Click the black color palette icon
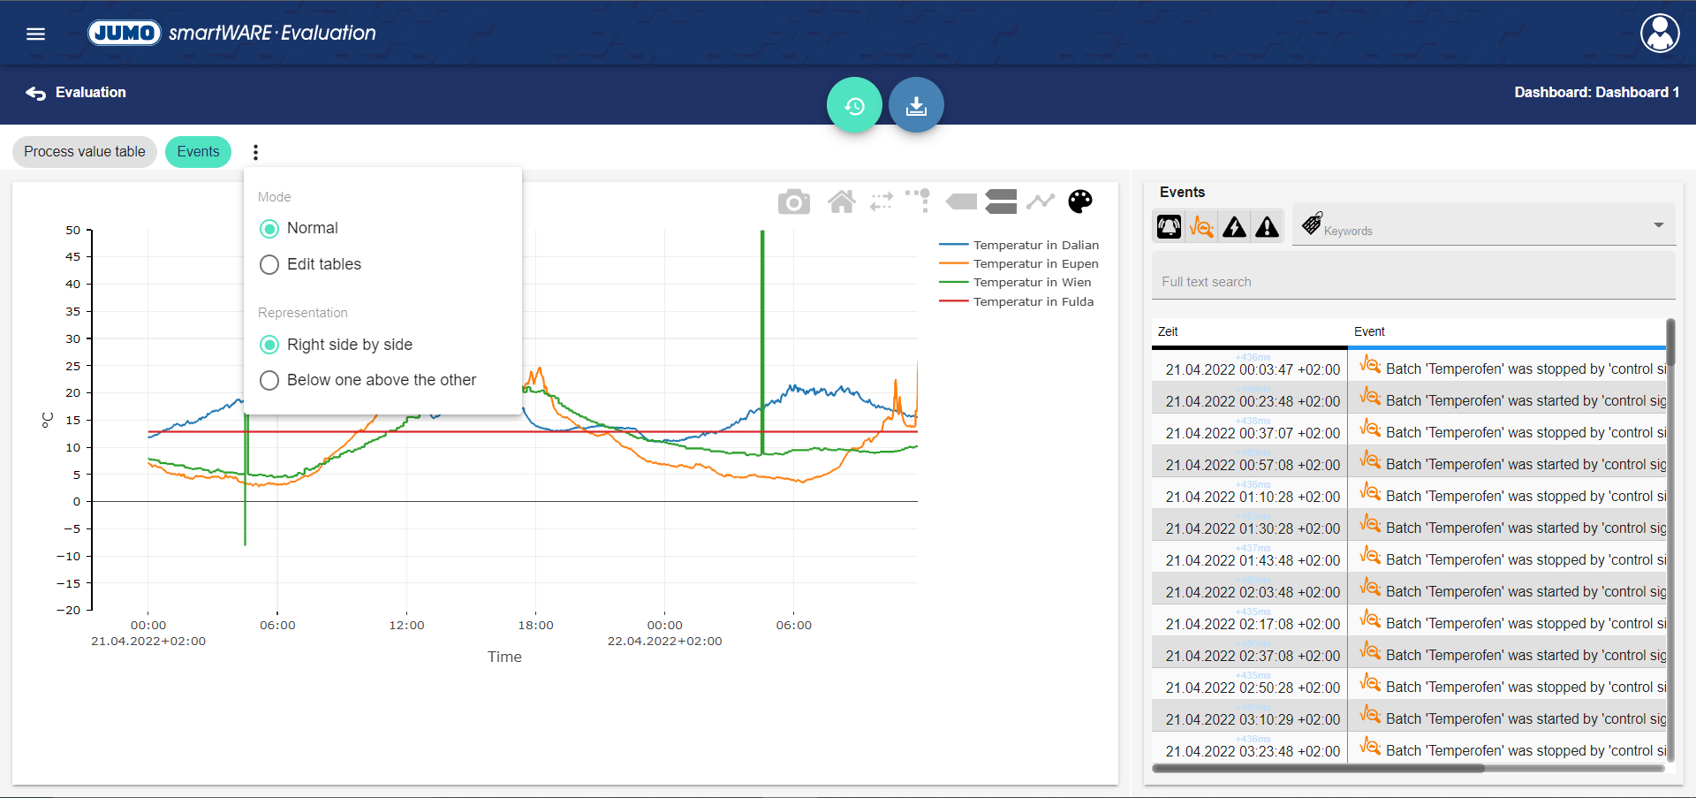Viewport: 1696px width, 798px height. point(1079,202)
